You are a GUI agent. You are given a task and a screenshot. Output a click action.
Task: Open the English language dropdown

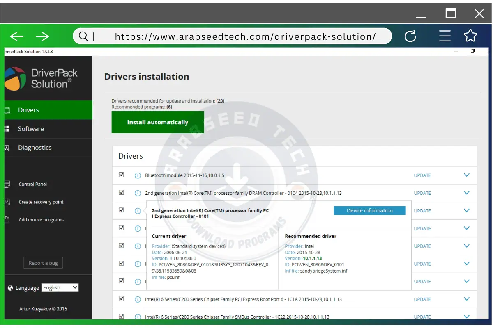tap(60, 287)
